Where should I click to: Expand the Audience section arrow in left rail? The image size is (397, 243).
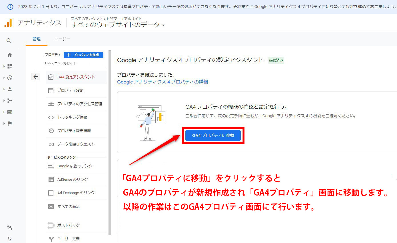coord(4,89)
